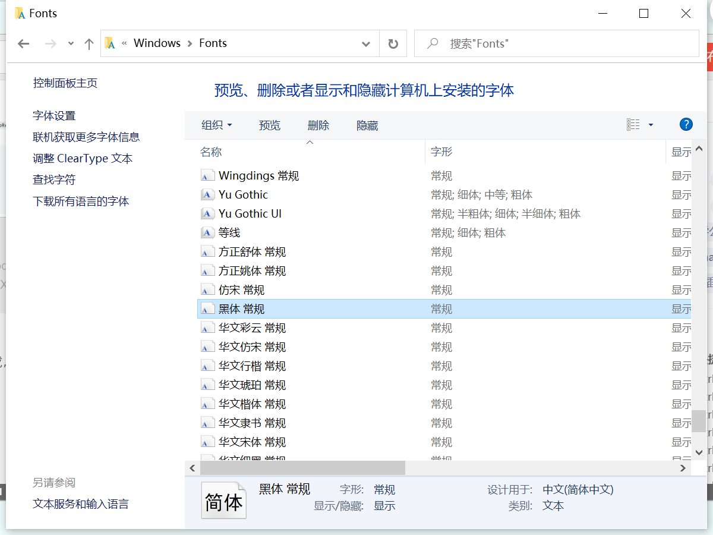Image resolution: width=713 pixels, height=535 pixels.
Task: Navigate back with the left arrow
Action: tap(23, 43)
